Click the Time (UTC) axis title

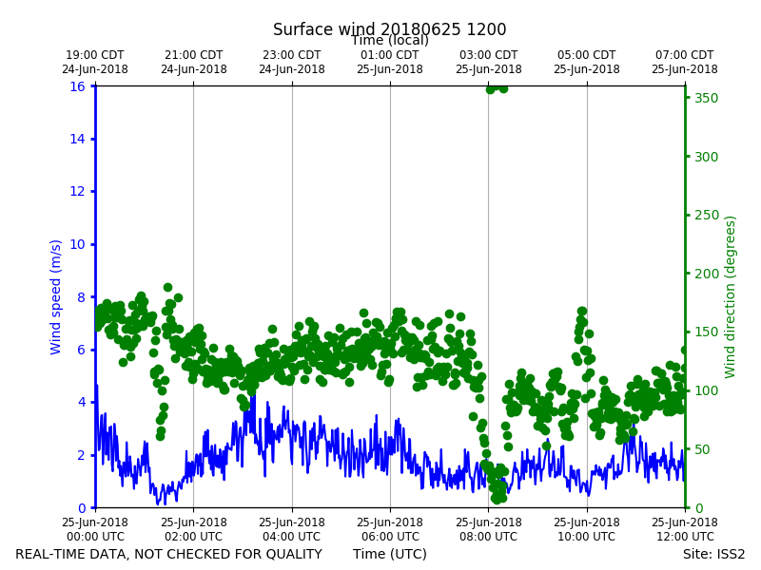click(x=390, y=554)
